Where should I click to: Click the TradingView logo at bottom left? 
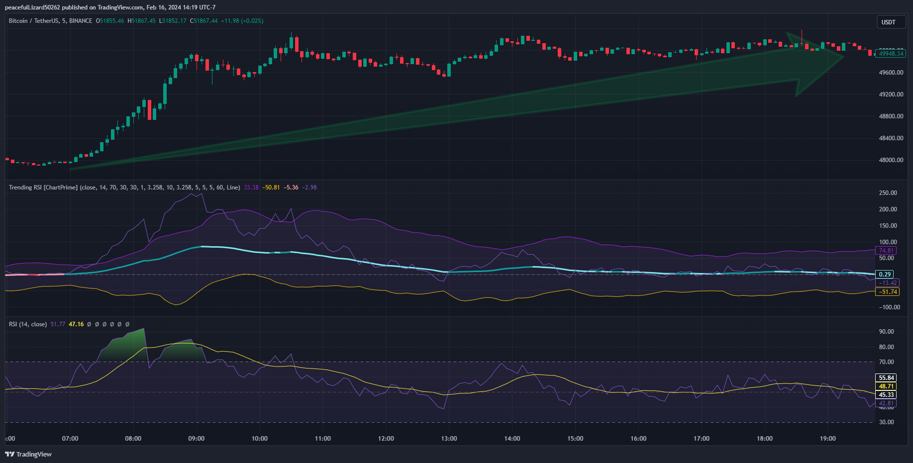[x=28, y=454]
